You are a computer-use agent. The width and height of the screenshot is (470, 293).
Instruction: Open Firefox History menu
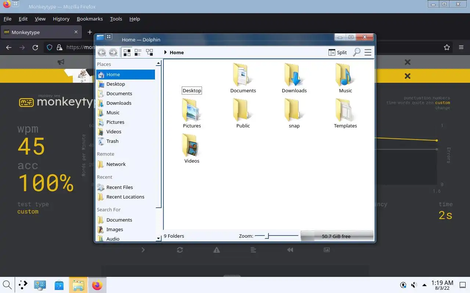tap(61, 19)
